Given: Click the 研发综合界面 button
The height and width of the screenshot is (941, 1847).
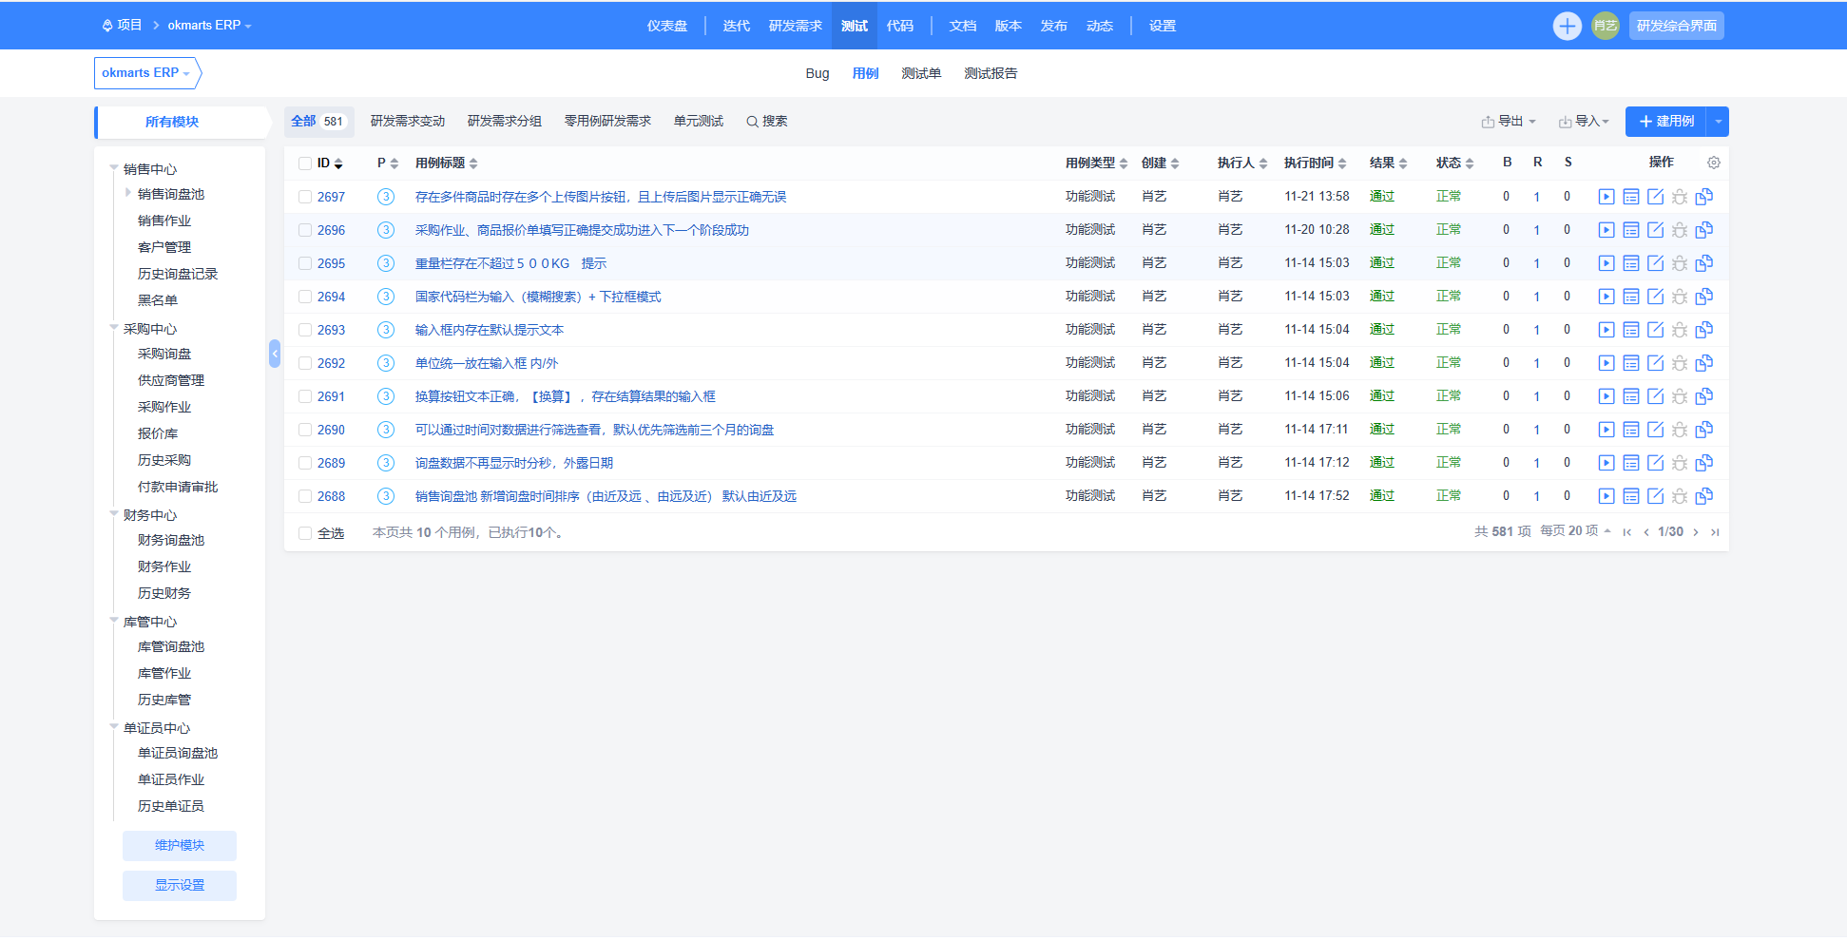Looking at the screenshot, I should point(1677,26).
